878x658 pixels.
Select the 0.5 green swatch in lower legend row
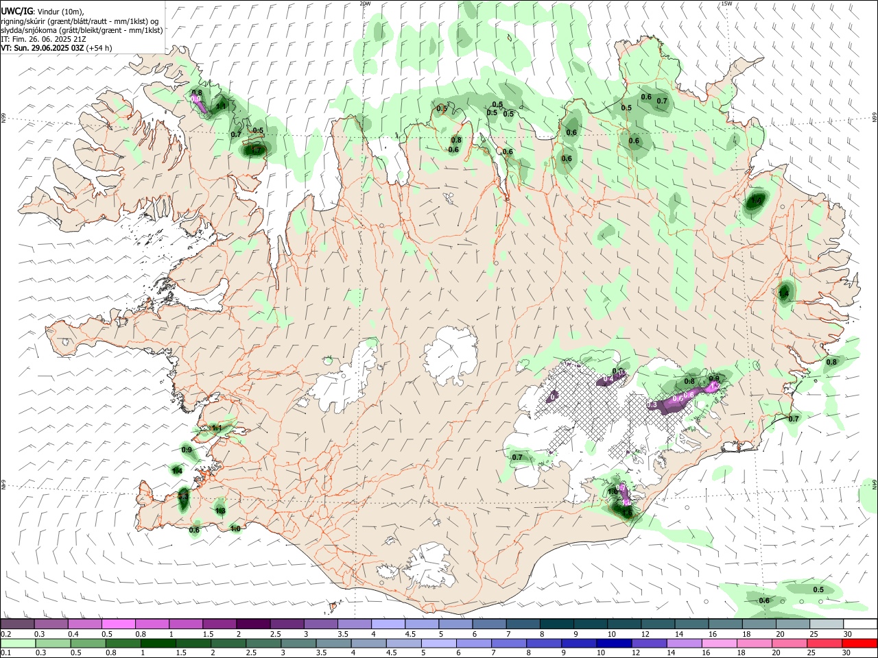(88, 643)
